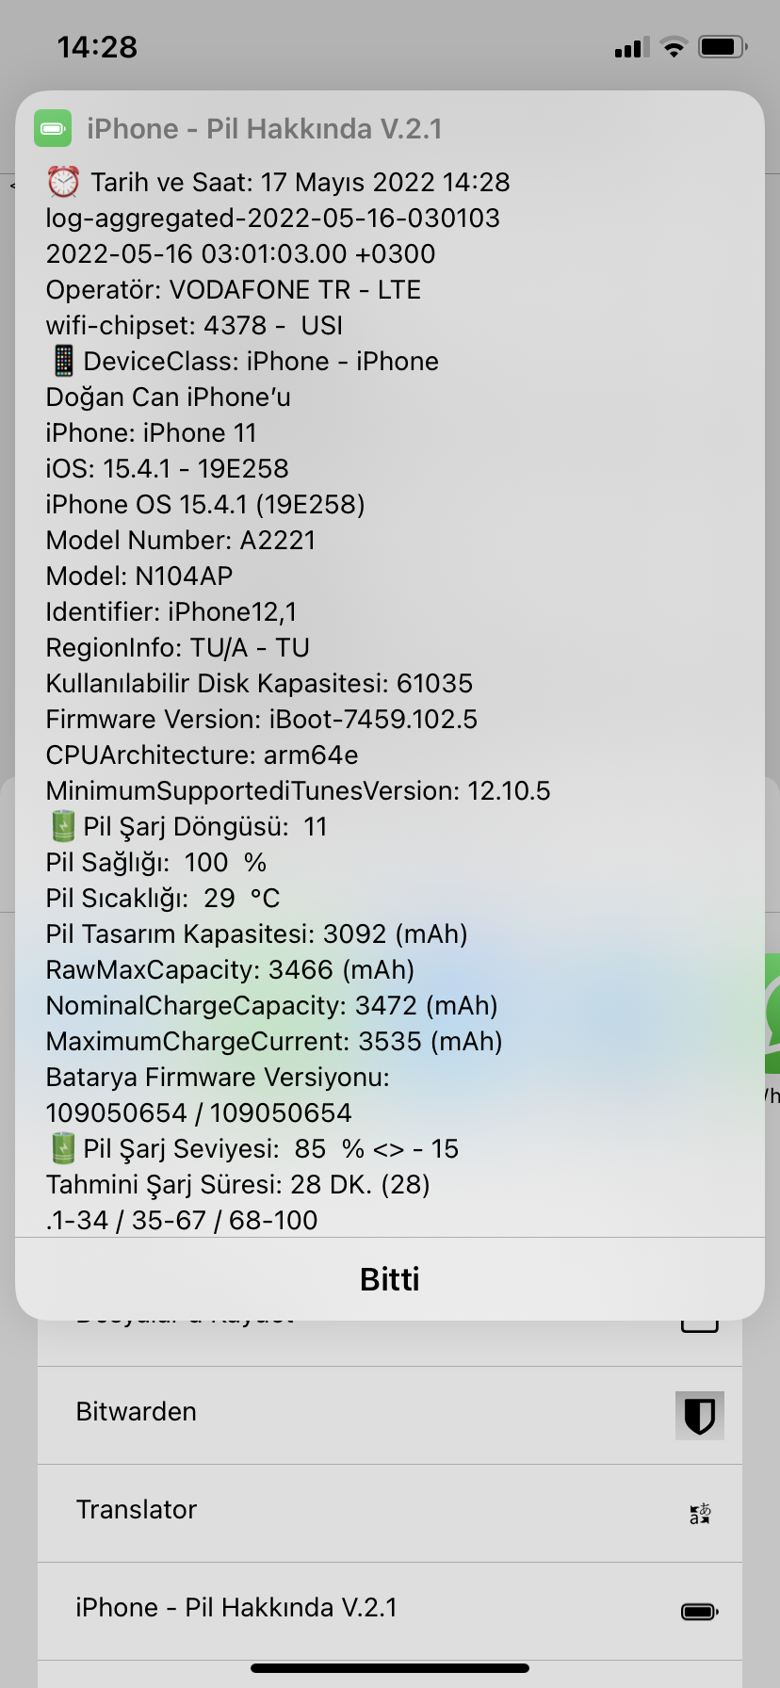780x1688 pixels.
Task: Tap the Bitti button
Action: 390,1279
